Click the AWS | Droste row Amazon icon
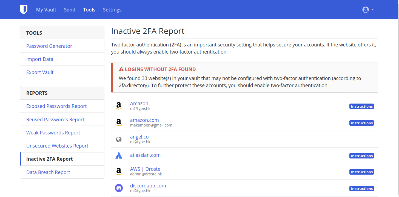 click(119, 171)
